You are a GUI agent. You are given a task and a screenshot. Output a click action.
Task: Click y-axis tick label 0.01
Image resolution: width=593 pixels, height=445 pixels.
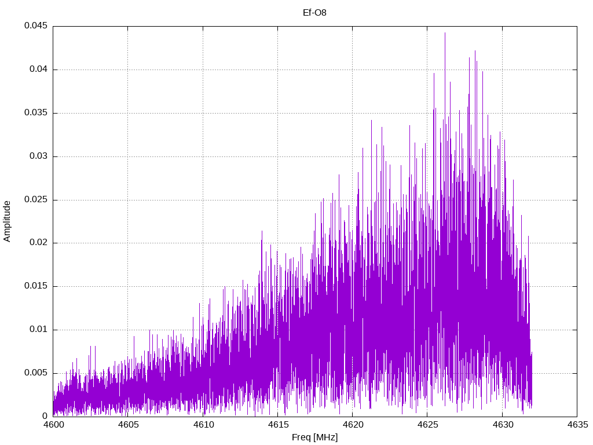tap(39, 329)
